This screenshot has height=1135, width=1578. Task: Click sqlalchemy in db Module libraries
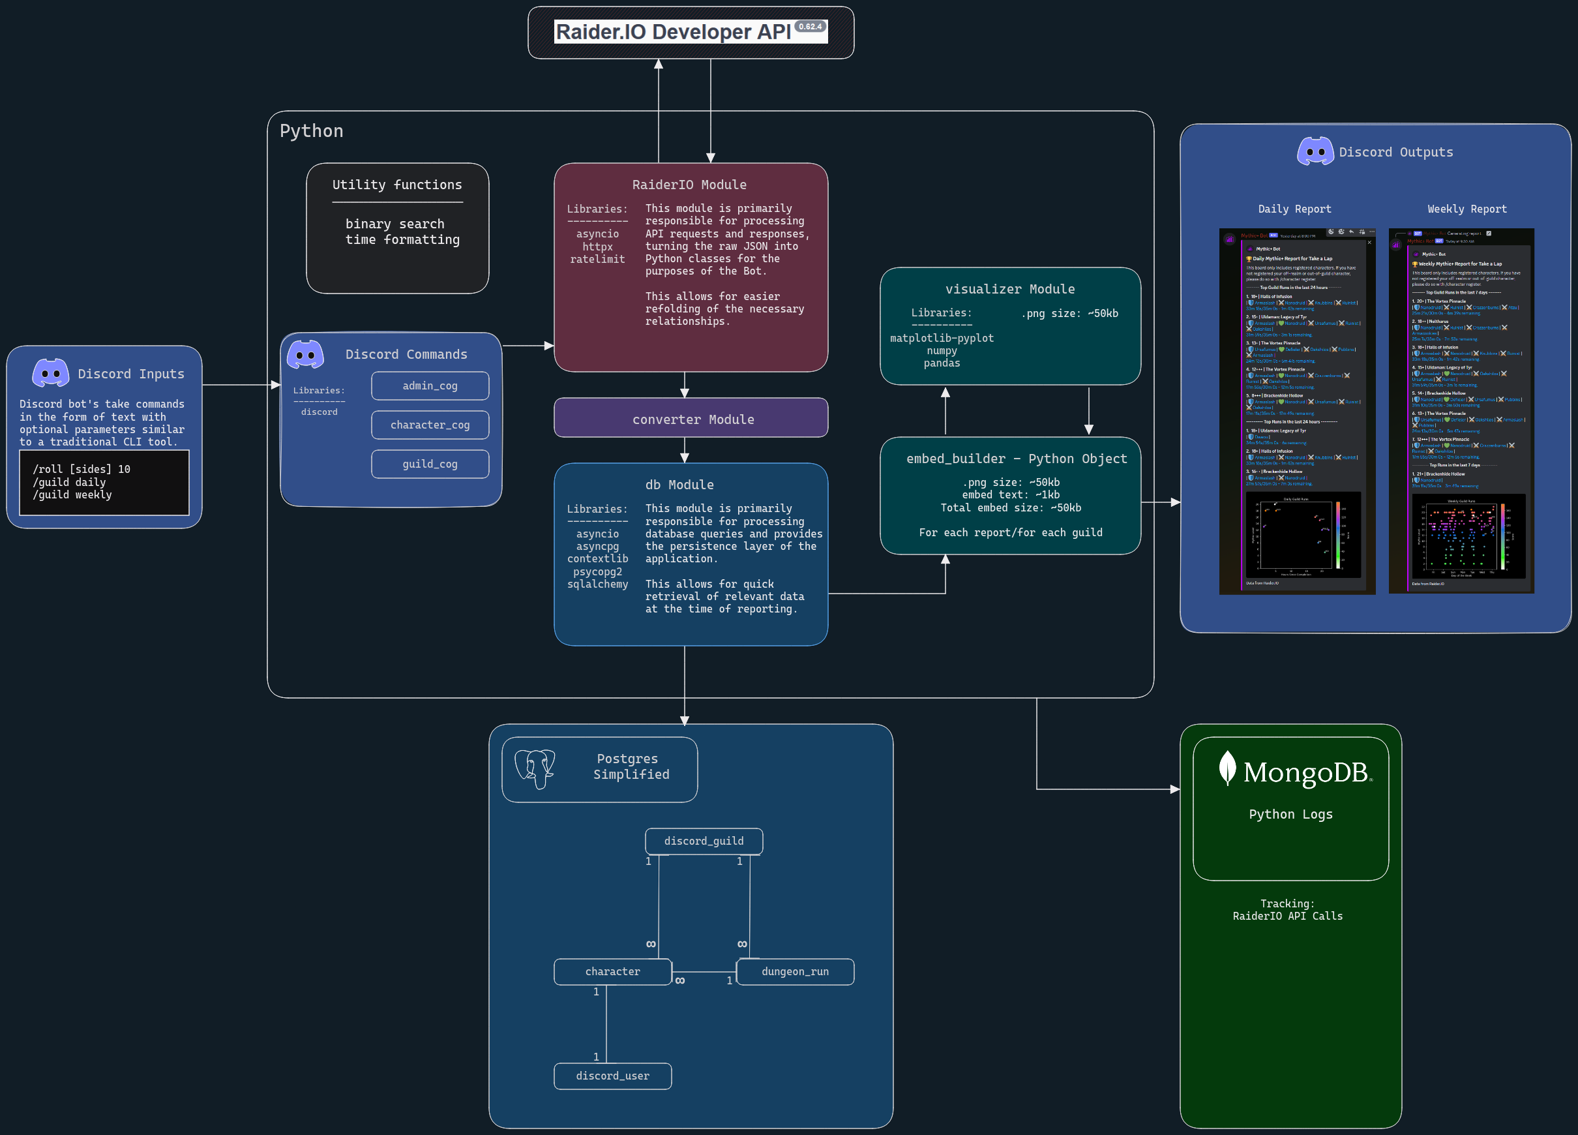click(x=598, y=584)
